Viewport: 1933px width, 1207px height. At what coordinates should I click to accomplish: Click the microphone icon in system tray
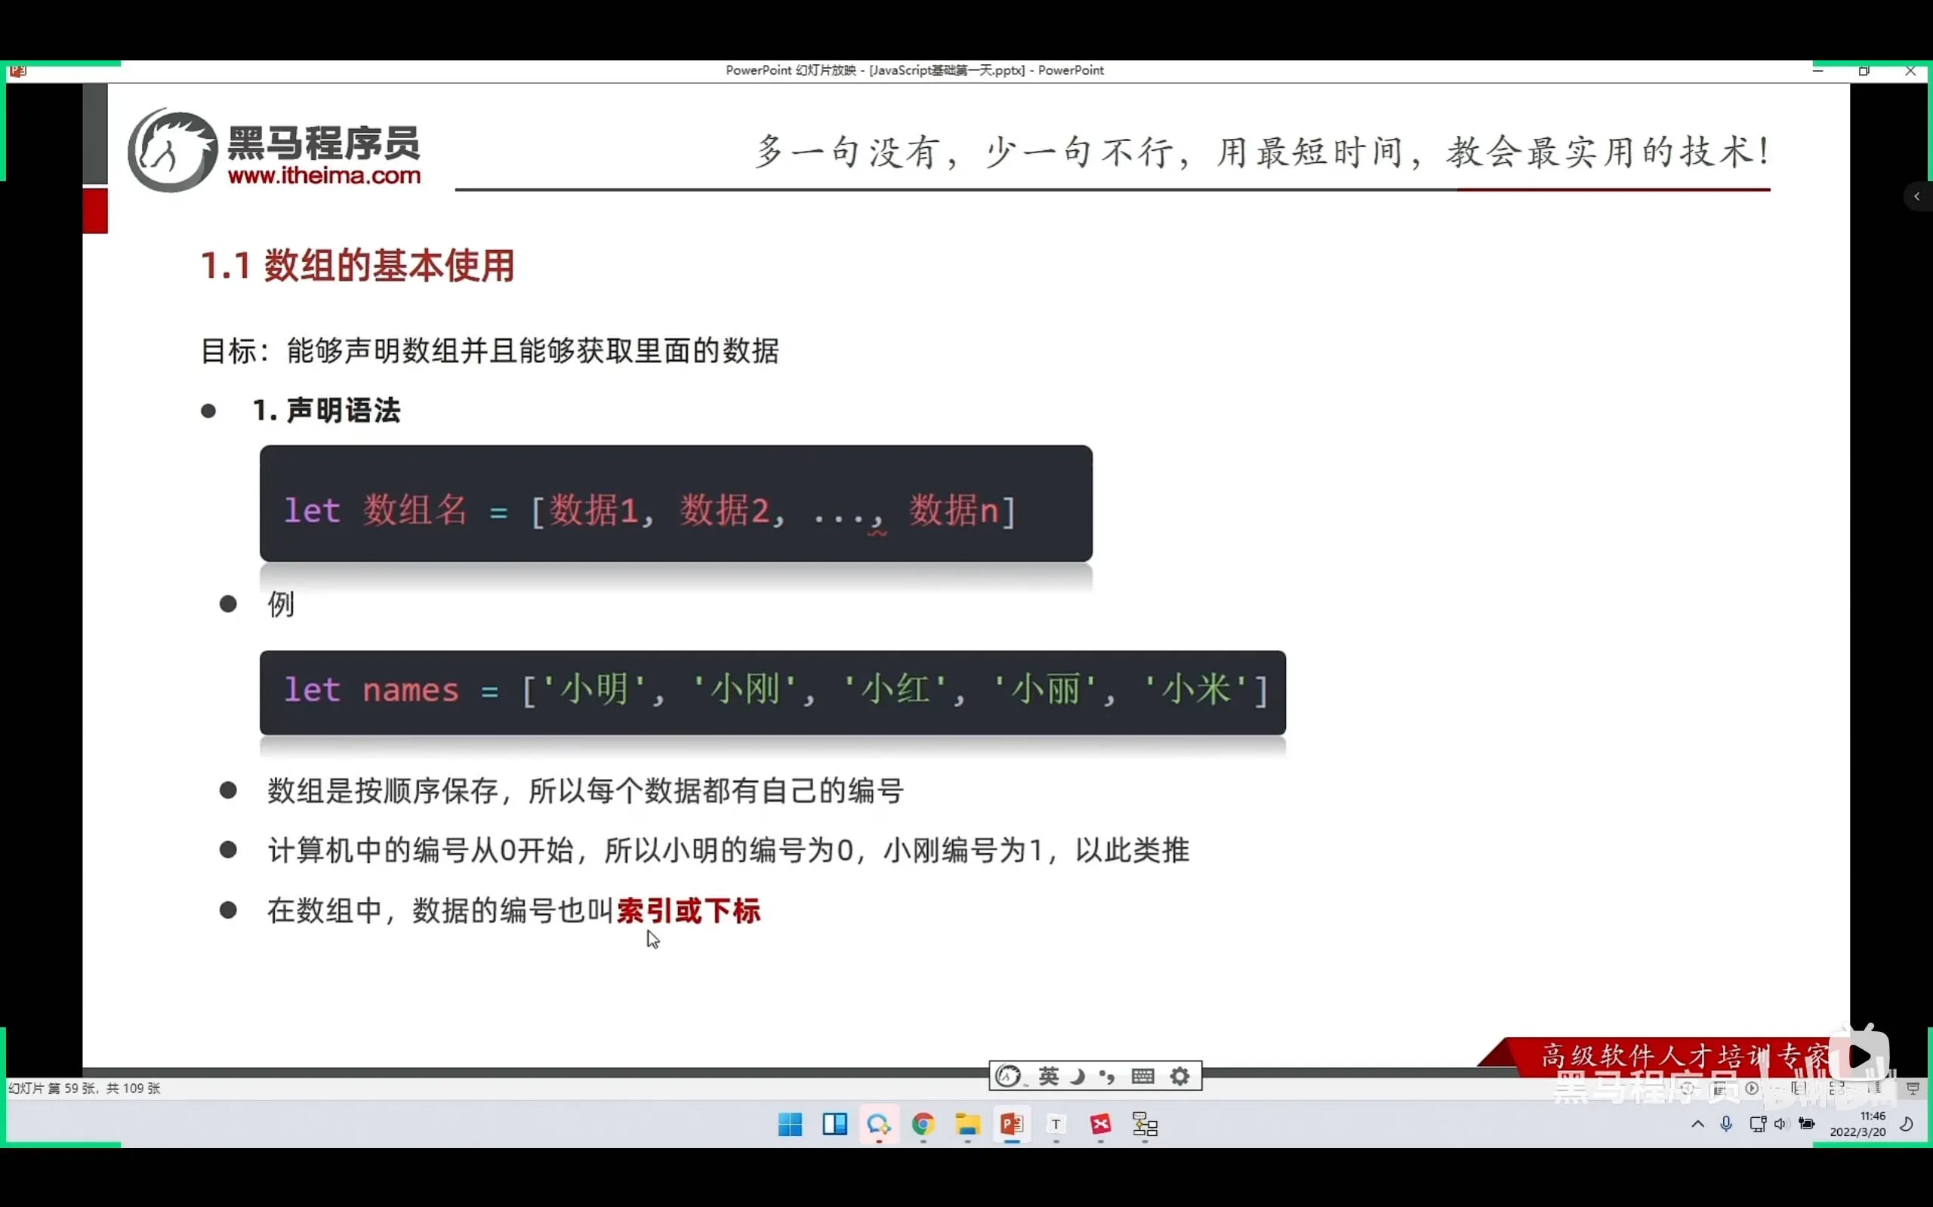pyautogui.click(x=1726, y=1124)
